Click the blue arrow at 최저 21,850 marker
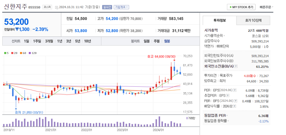Viewport: 286px width, 135px height. click(16, 109)
